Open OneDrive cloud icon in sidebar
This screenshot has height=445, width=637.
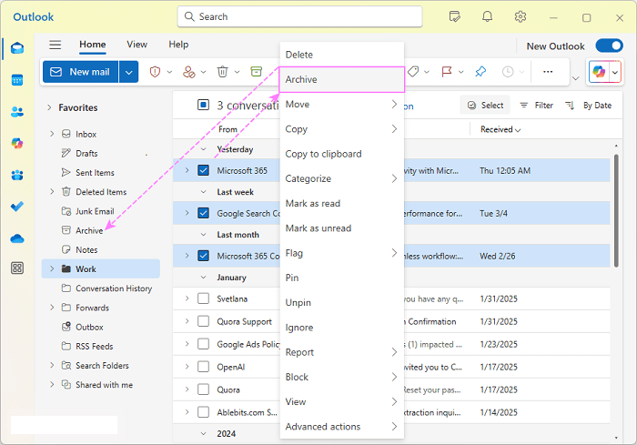coord(17,238)
